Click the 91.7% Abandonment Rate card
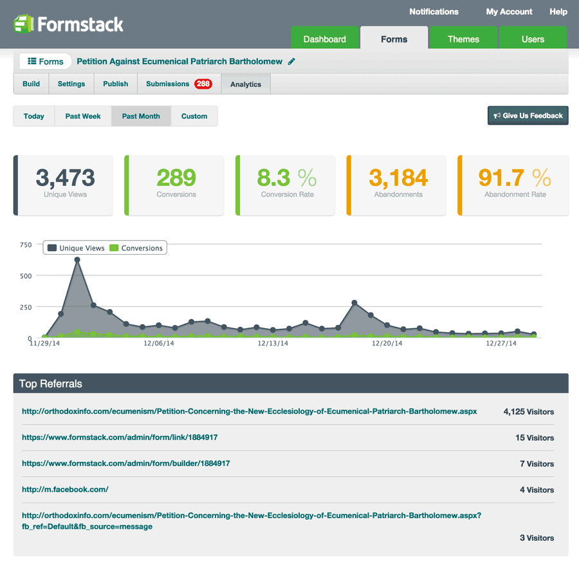 513,185
